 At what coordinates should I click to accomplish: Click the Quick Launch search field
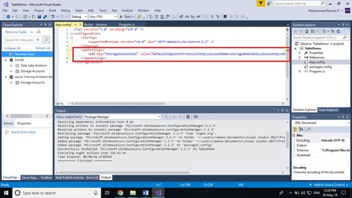pyautogui.click(x=299, y=3)
